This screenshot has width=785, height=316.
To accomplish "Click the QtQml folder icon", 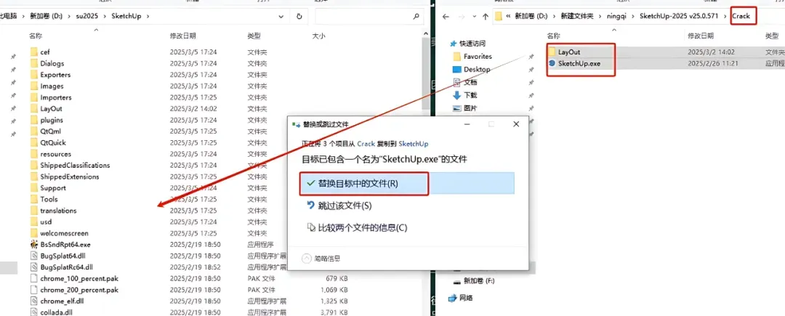I will pos(34,131).
